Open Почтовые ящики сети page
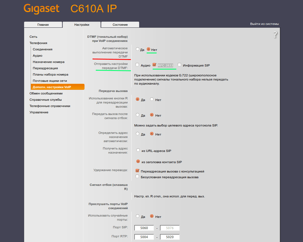The image size is (303, 242). [x=50, y=81]
